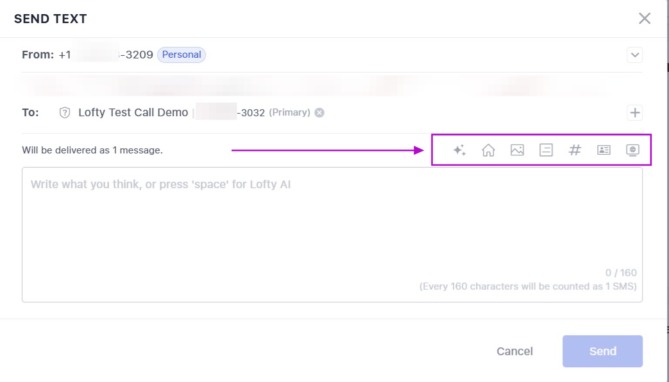Click the Personal number tag
Screen dimensions: 669x382
coord(182,55)
